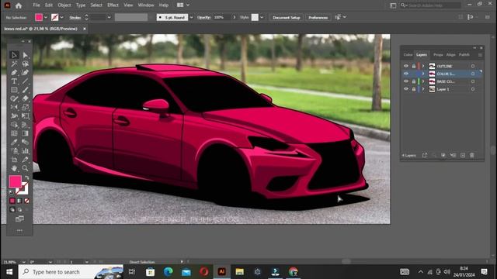
Task: Select the Symbol Sprayer tool
Action: (14, 151)
